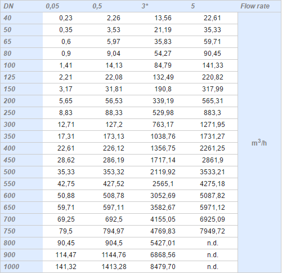Click the Flow rate header
The image size is (282, 273).
click(255, 6)
